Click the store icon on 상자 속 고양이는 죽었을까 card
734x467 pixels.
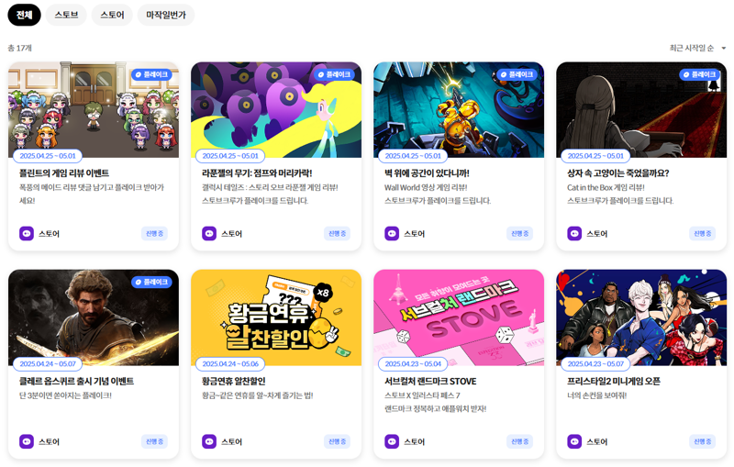574,233
